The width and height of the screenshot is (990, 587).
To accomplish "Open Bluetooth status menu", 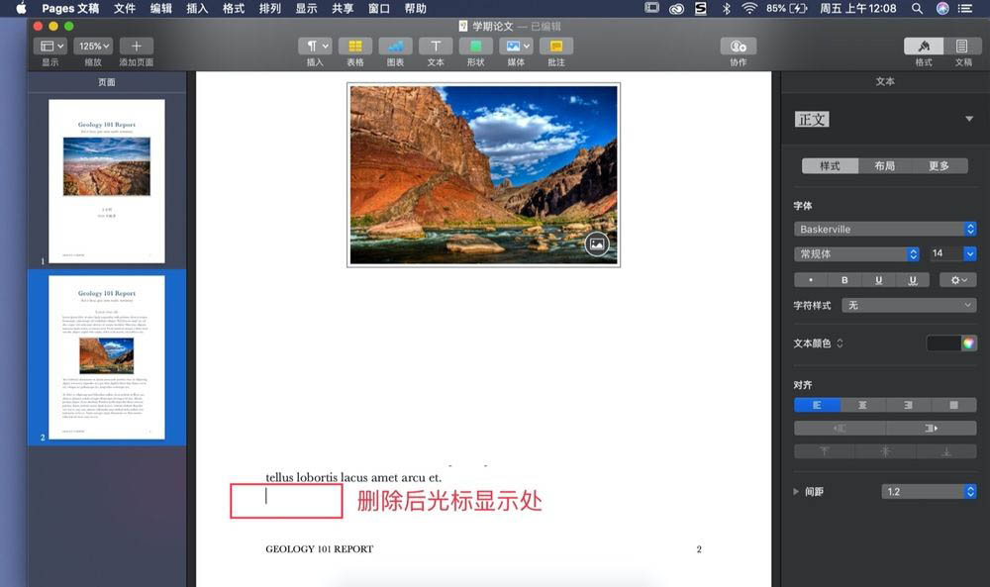I will (726, 8).
